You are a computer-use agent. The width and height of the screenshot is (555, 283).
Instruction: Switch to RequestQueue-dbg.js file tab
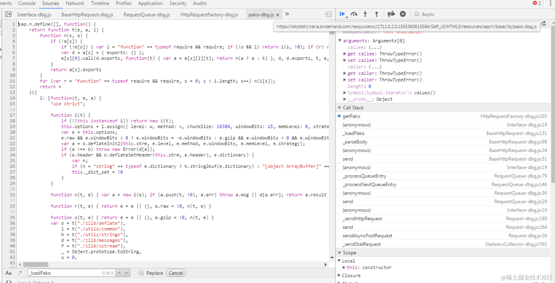coord(147,15)
